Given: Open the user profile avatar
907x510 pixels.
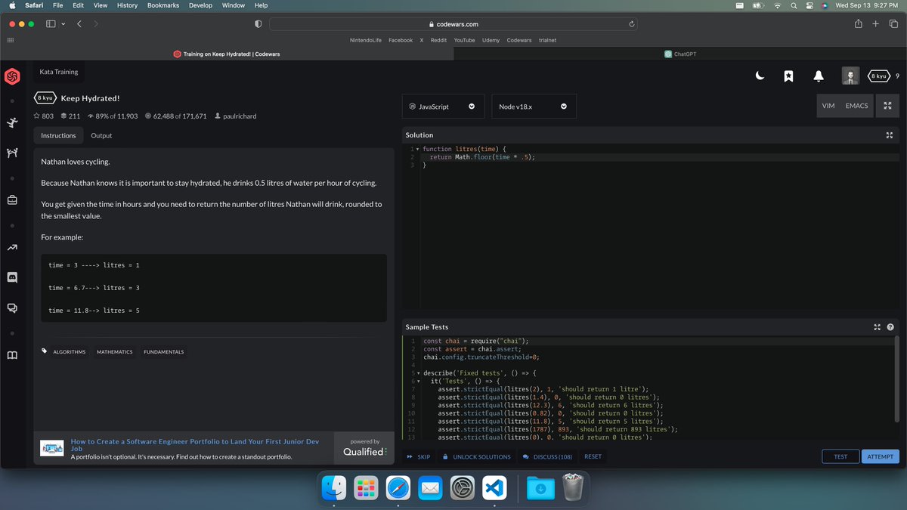Looking at the screenshot, I should tap(850, 76).
